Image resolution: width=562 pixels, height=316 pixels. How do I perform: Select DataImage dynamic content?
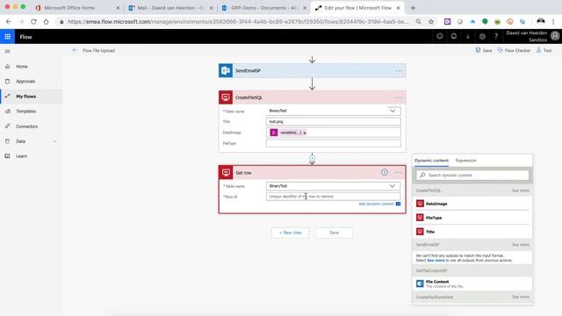pyautogui.click(x=472, y=204)
